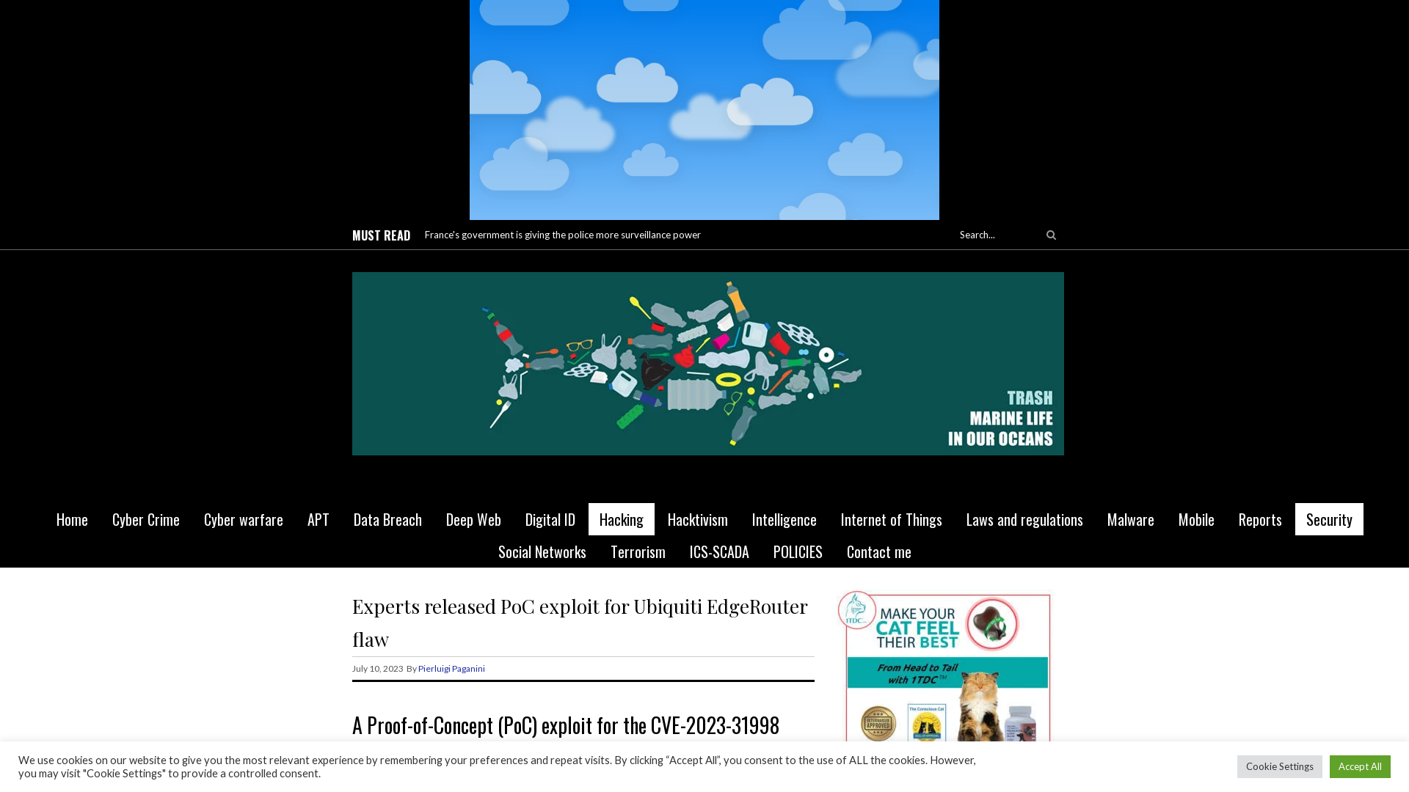Click the Home navigation link
The image size is (1409, 792).
72,519
